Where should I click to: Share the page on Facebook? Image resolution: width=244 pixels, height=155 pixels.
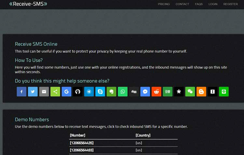[x=21, y=92]
